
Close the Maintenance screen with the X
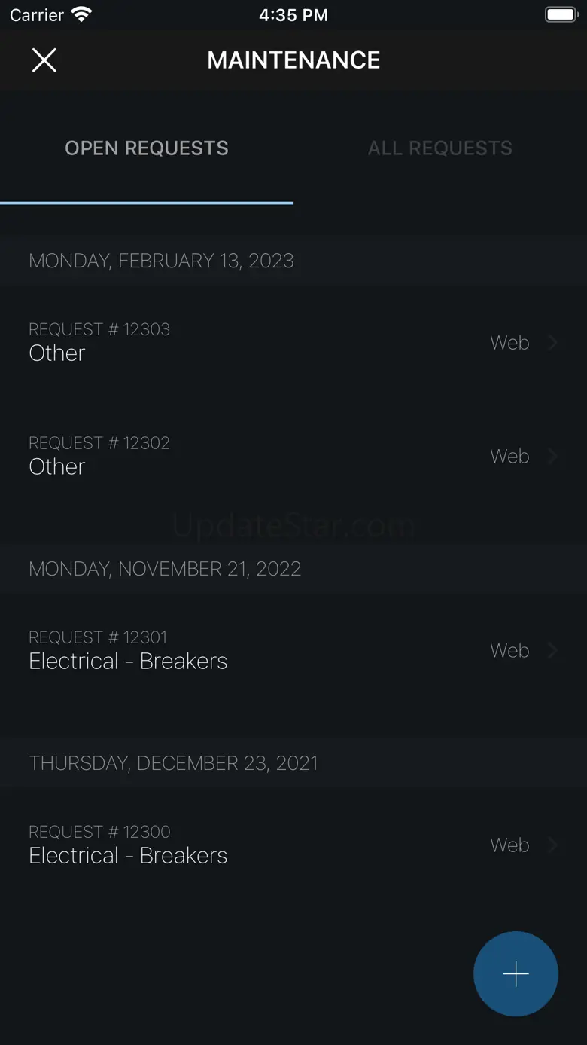pyautogui.click(x=44, y=60)
